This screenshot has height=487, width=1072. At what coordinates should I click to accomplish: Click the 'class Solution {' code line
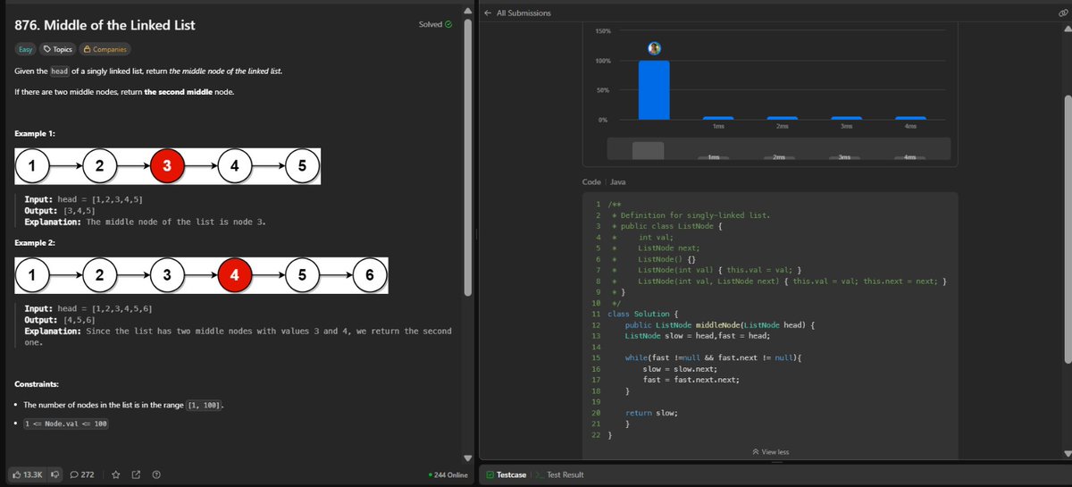click(x=643, y=314)
